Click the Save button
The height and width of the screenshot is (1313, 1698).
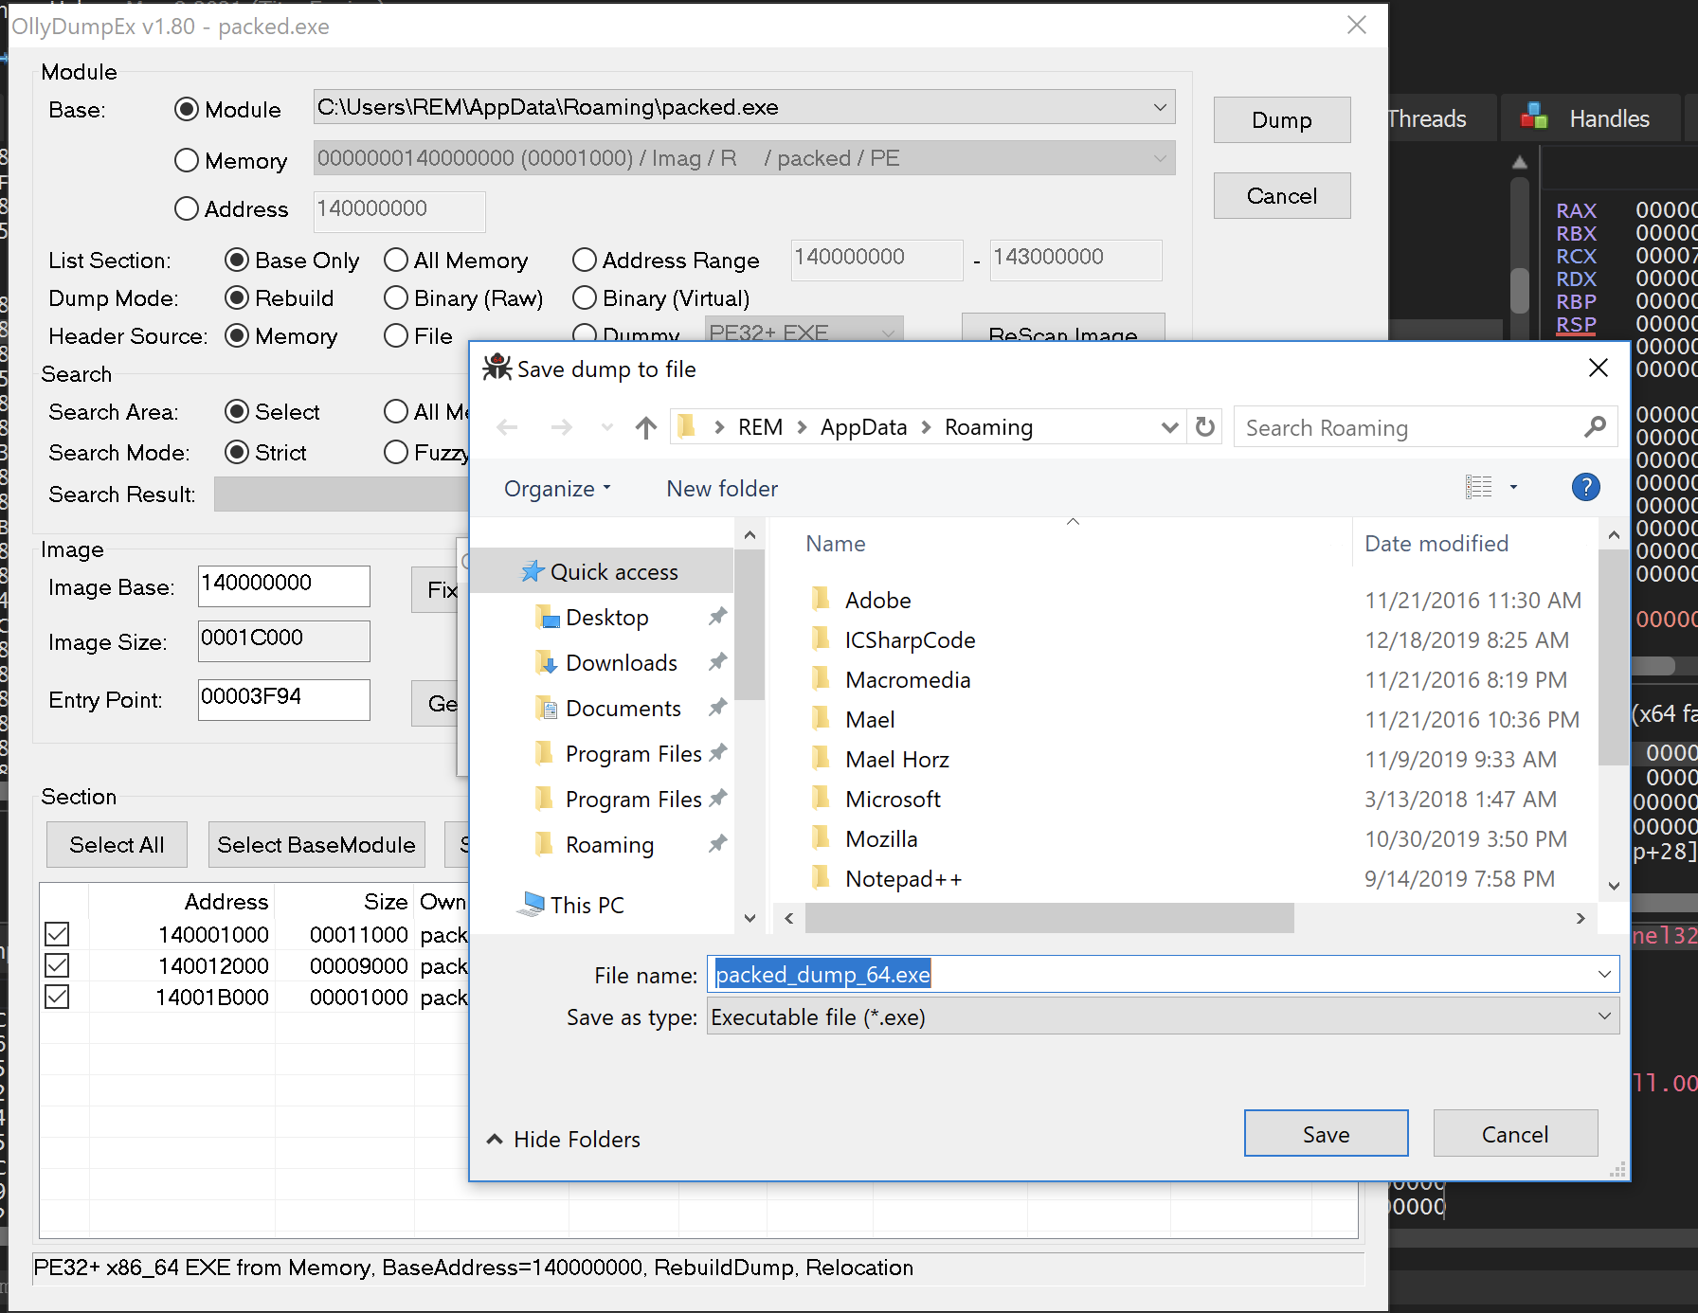[1326, 1134]
